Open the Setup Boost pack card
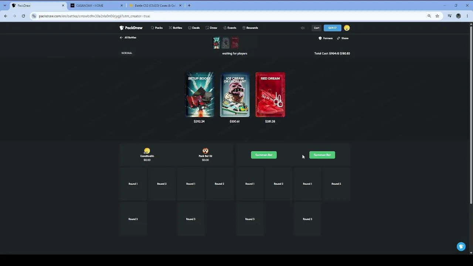This screenshot has width=473, height=266. click(199, 95)
